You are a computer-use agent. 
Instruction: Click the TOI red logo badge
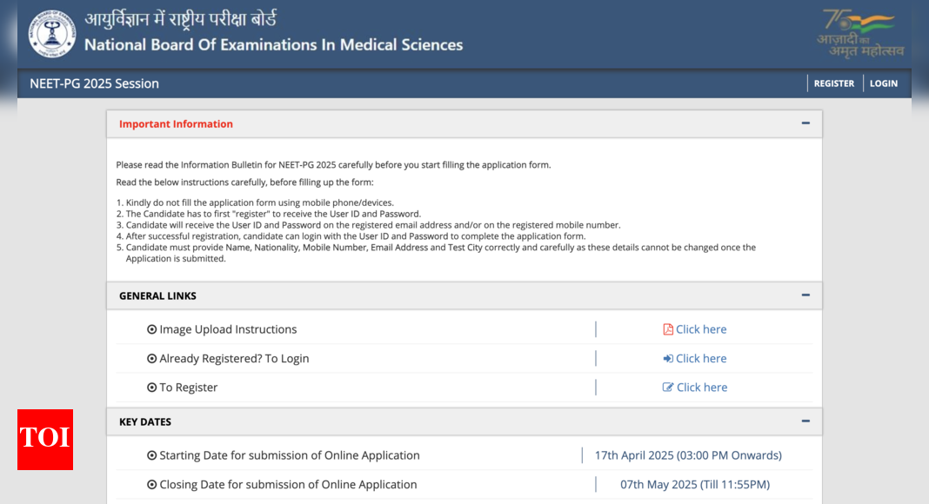click(45, 439)
